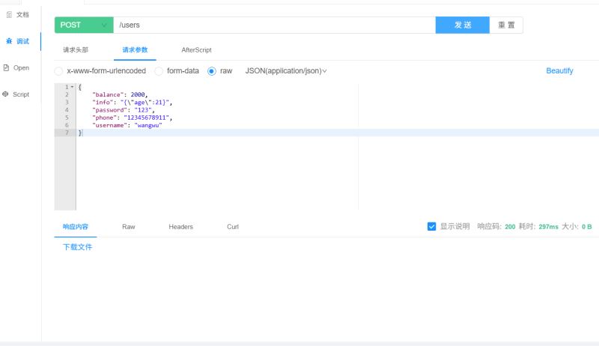Select the form-data radio button
Image resolution: width=599 pixels, height=346 pixels.
click(159, 71)
